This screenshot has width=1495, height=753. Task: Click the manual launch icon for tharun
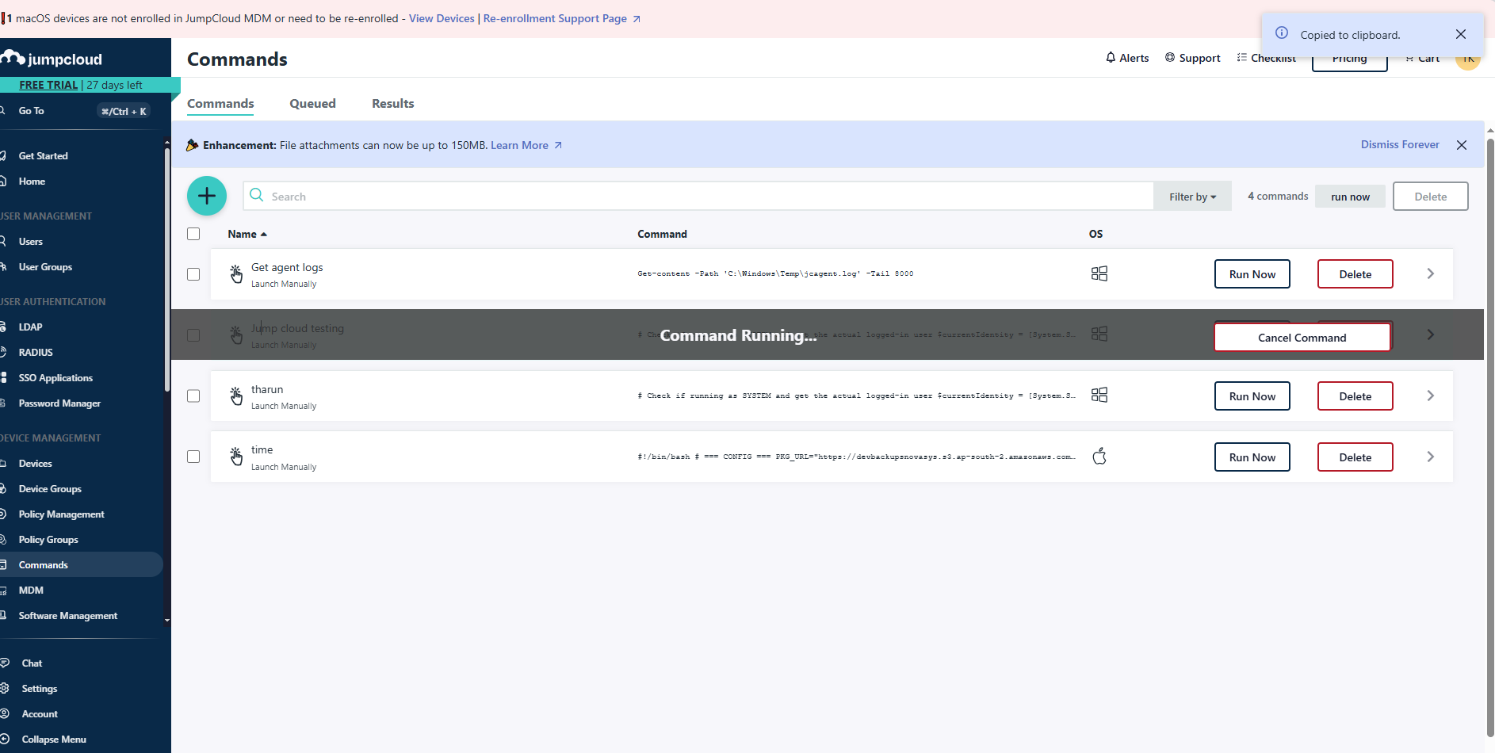[236, 396]
